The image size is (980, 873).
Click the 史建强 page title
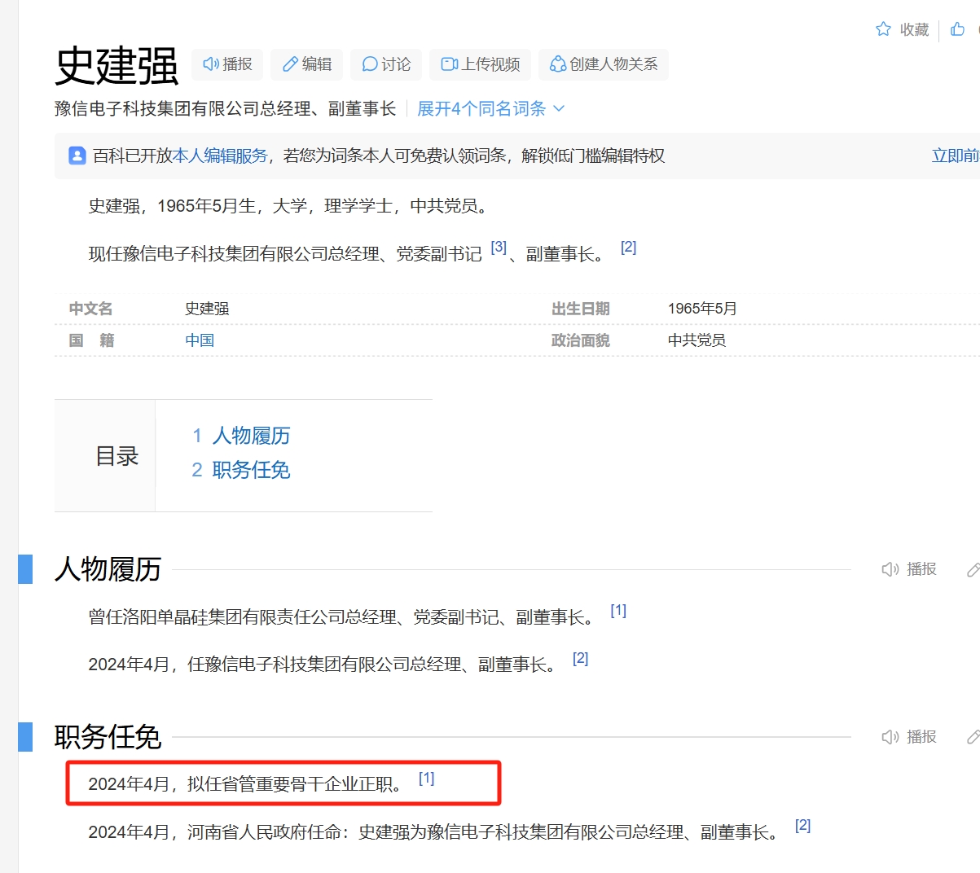tap(116, 66)
